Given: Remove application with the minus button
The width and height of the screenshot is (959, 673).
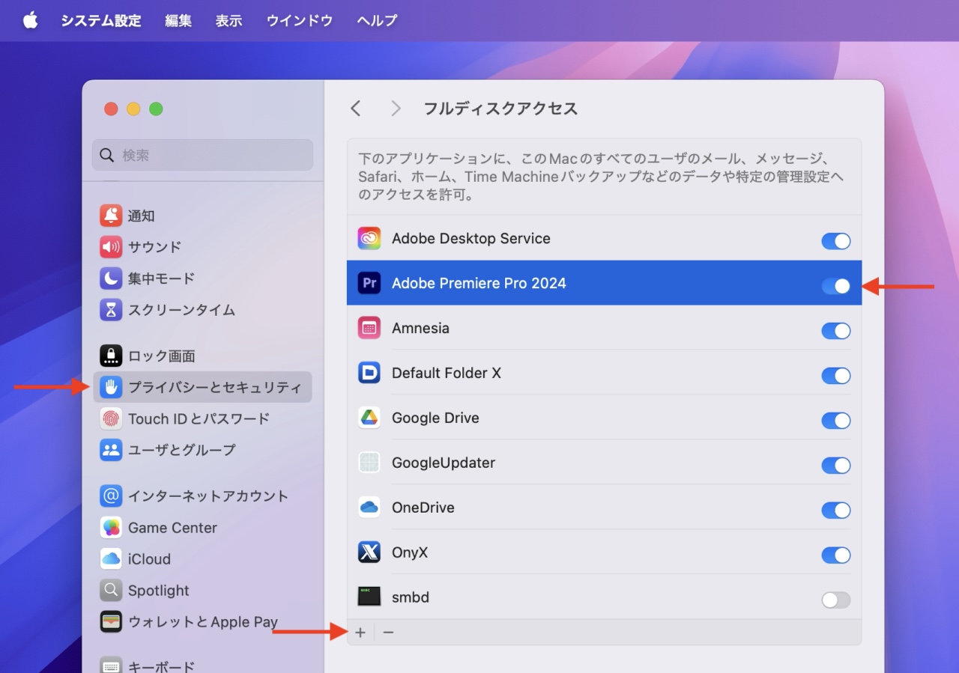Looking at the screenshot, I should 388,633.
